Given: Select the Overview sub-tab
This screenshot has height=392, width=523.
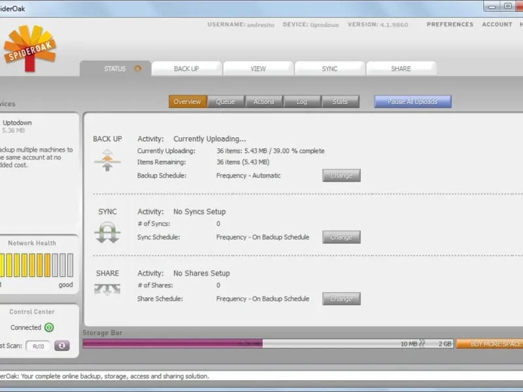Looking at the screenshot, I should [x=188, y=102].
